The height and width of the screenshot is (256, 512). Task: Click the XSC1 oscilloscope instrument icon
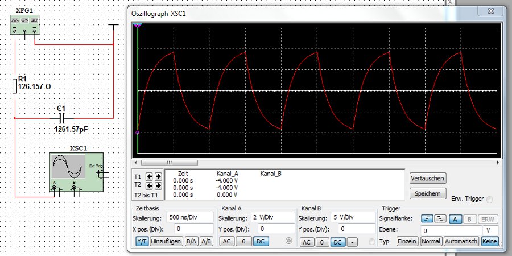click(x=76, y=171)
